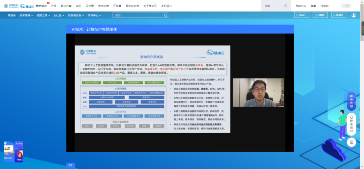Screen dimensions: 364x169
Task: Open the 最新活动 menu
Action: 41,6
